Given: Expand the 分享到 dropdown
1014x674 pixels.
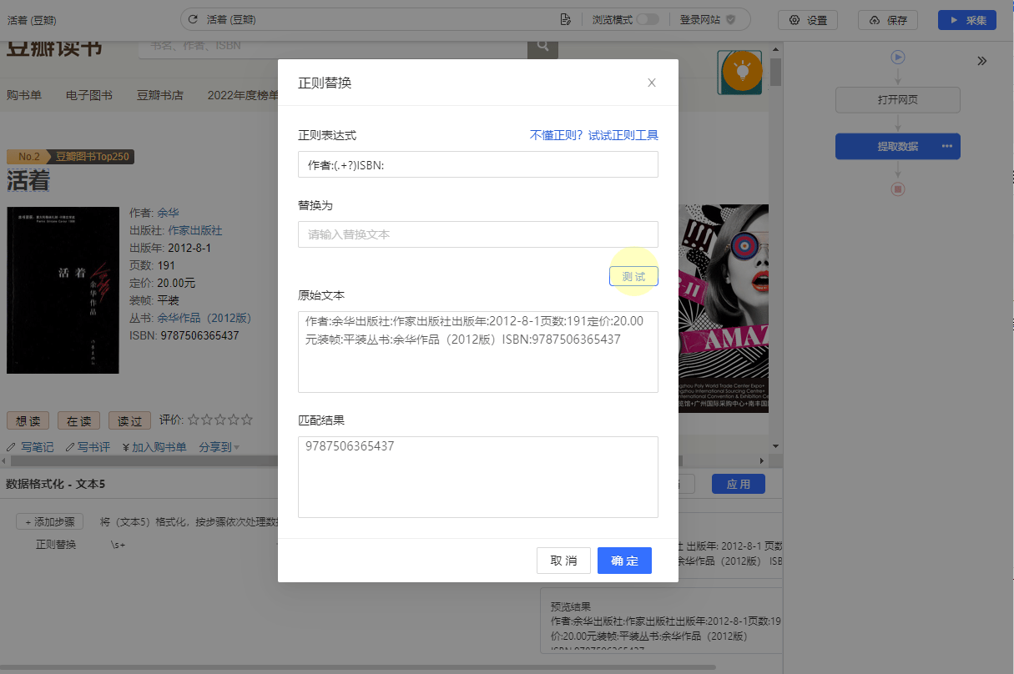Looking at the screenshot, I should click(219, 447).
